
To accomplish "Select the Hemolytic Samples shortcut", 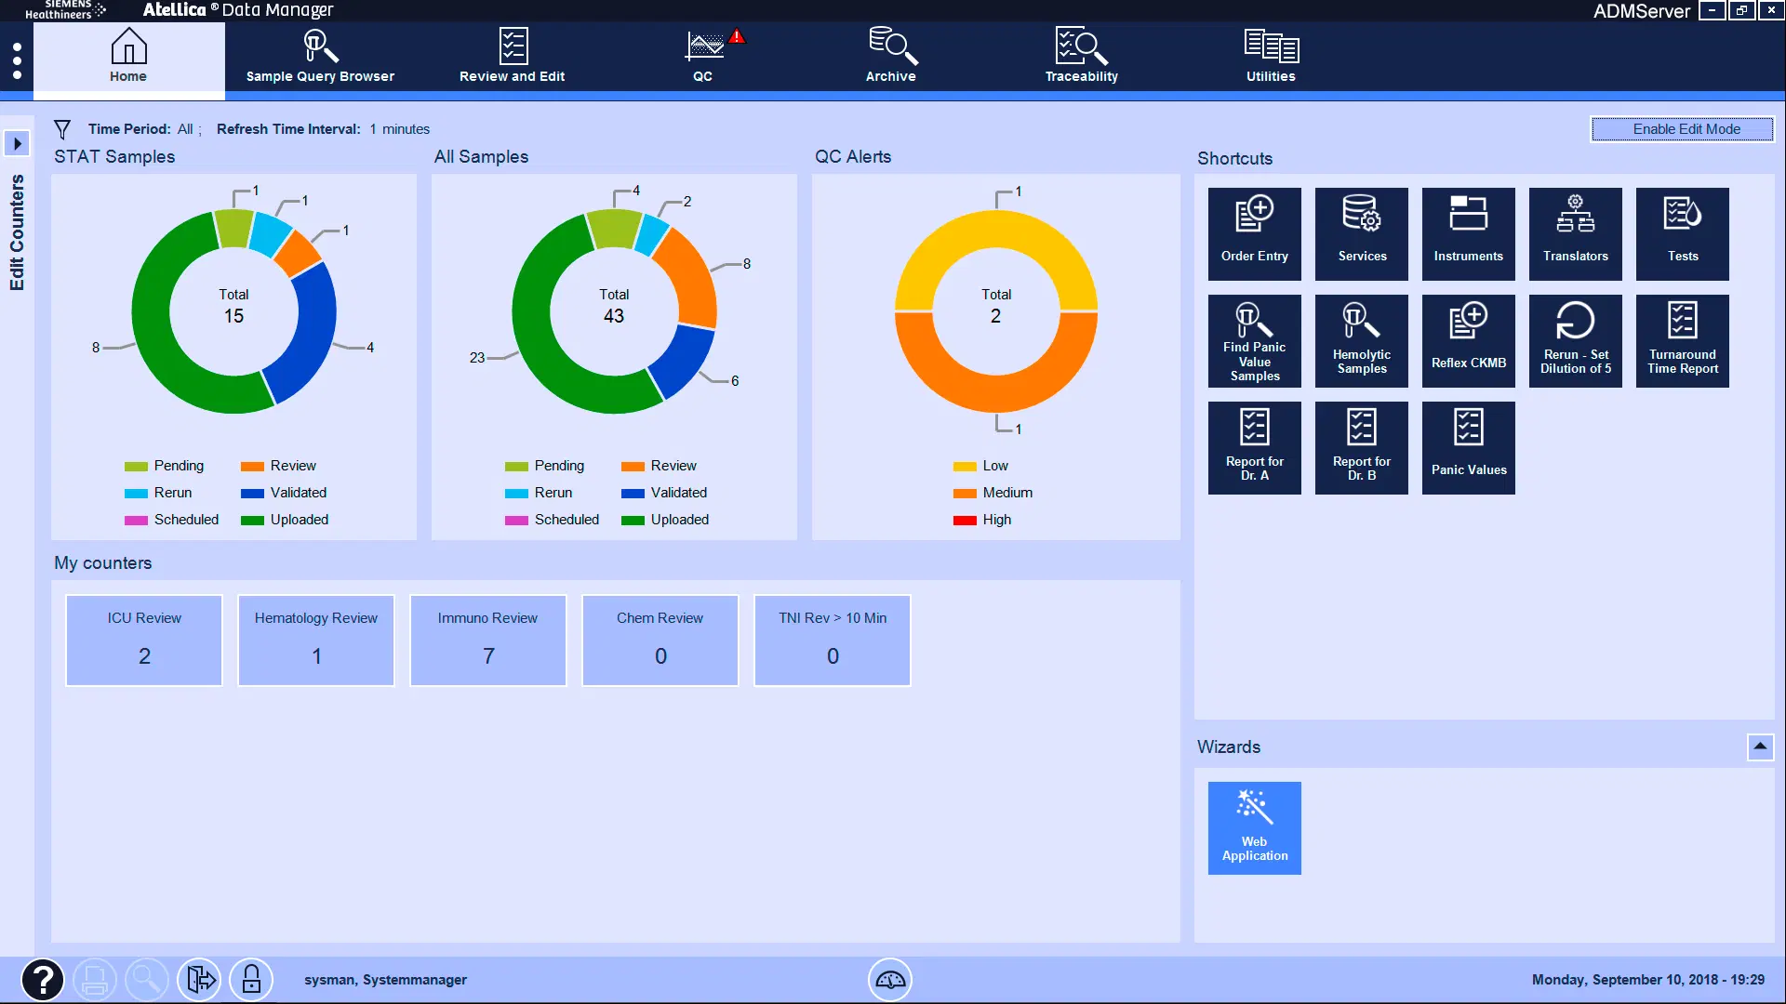I will click(1361, 340).
